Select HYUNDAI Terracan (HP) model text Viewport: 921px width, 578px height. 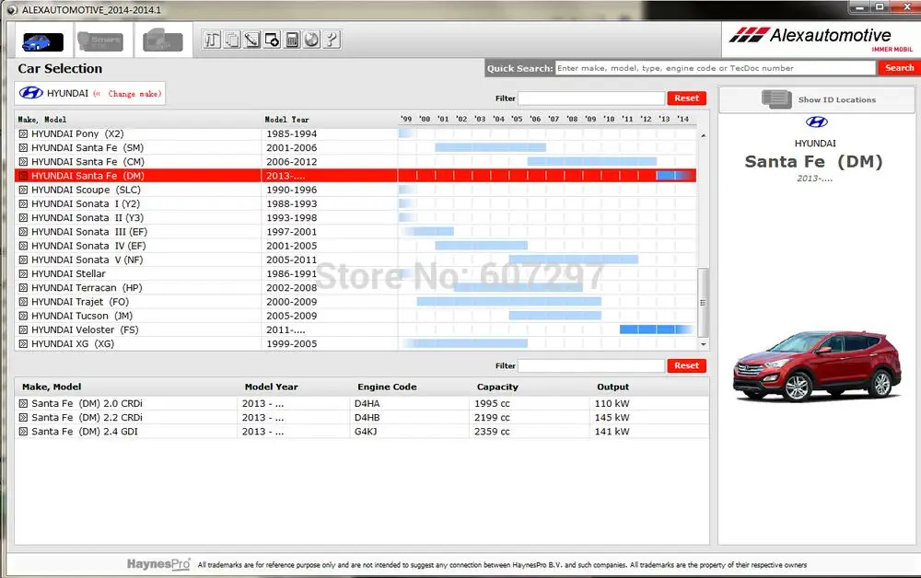(x=87, y=287)
